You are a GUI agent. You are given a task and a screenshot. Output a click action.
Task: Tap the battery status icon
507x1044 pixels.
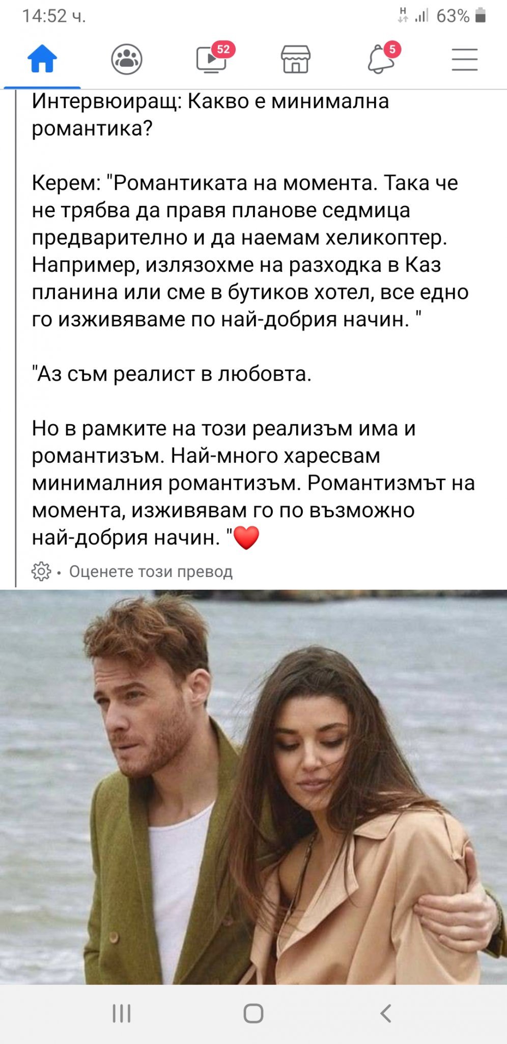pyautogui.click(x=480, y=16)
